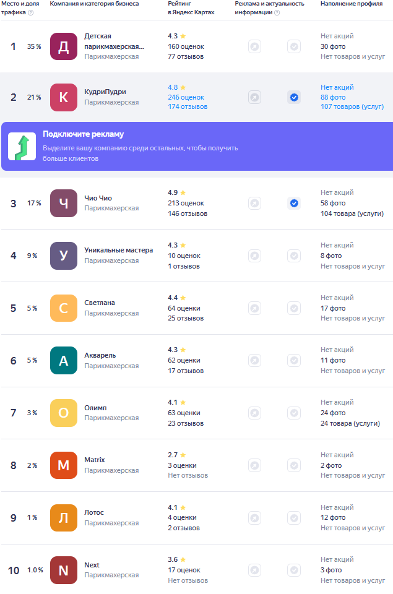Click the advertising icon in Matrix row
This screenshot has width=393, height=594.
[254, 465]
